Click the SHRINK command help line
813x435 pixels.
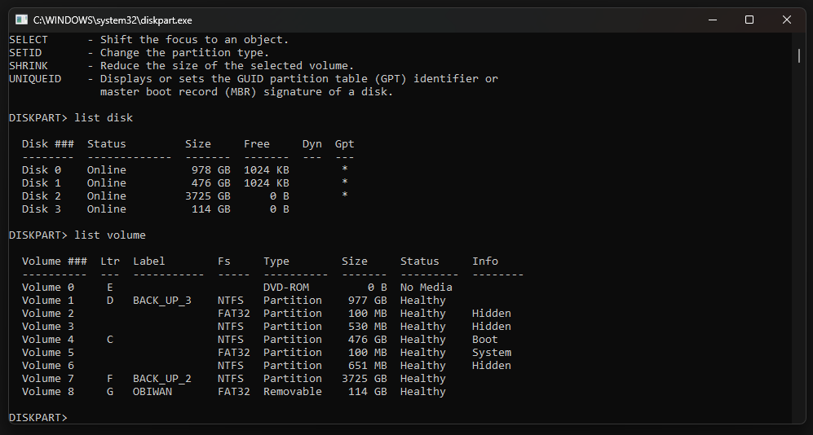(182, 66)
